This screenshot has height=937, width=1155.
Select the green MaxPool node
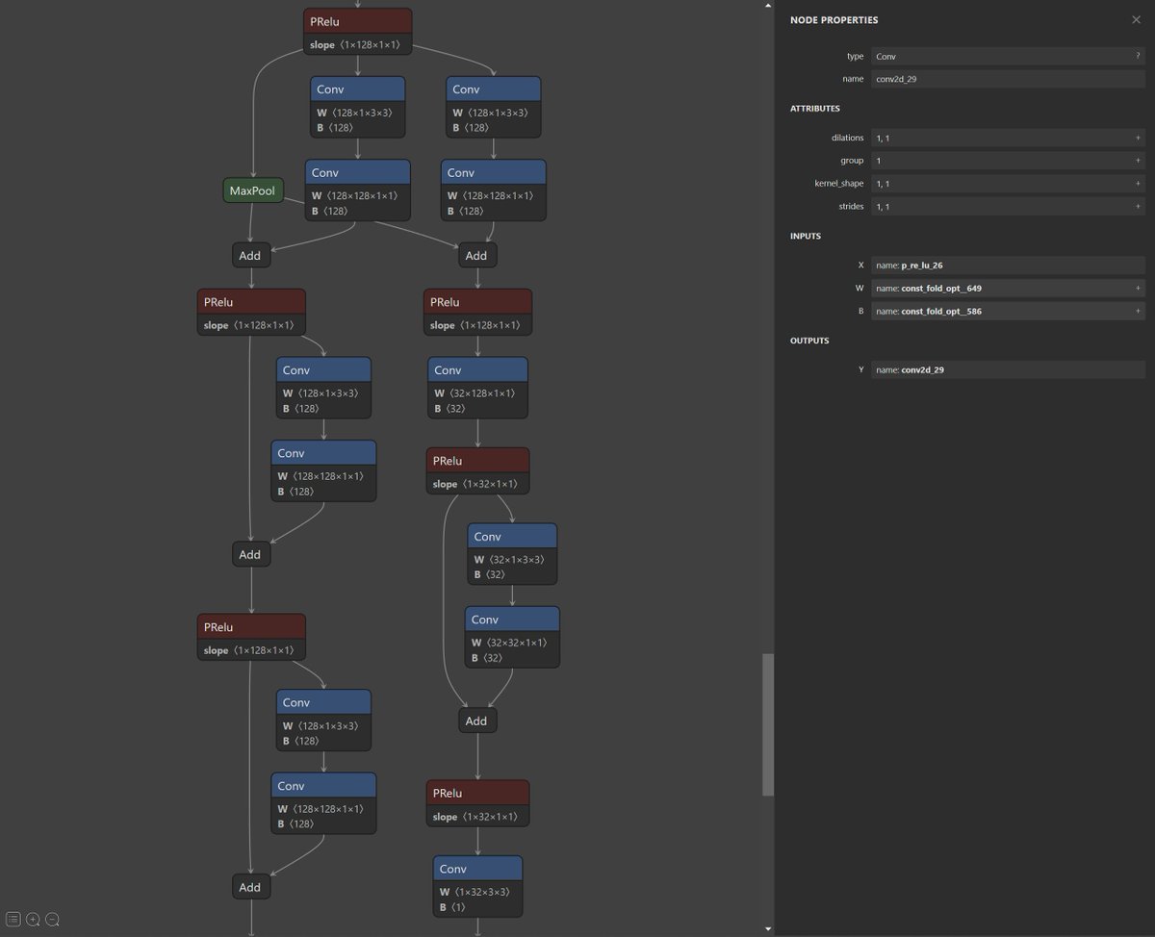[x=252, y=190]
